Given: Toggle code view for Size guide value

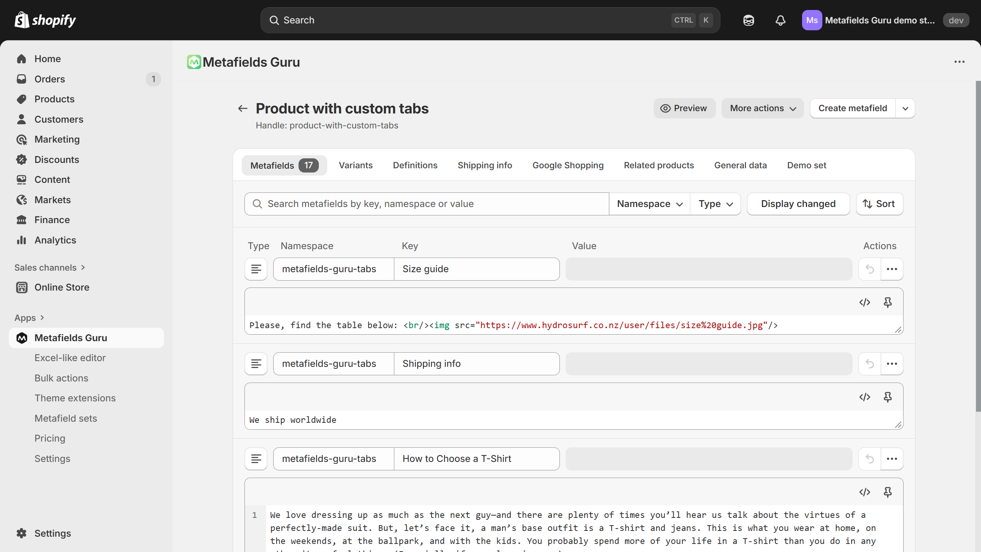Looking at the screenshot, I should pyautogui.click(x=865, y=302).
